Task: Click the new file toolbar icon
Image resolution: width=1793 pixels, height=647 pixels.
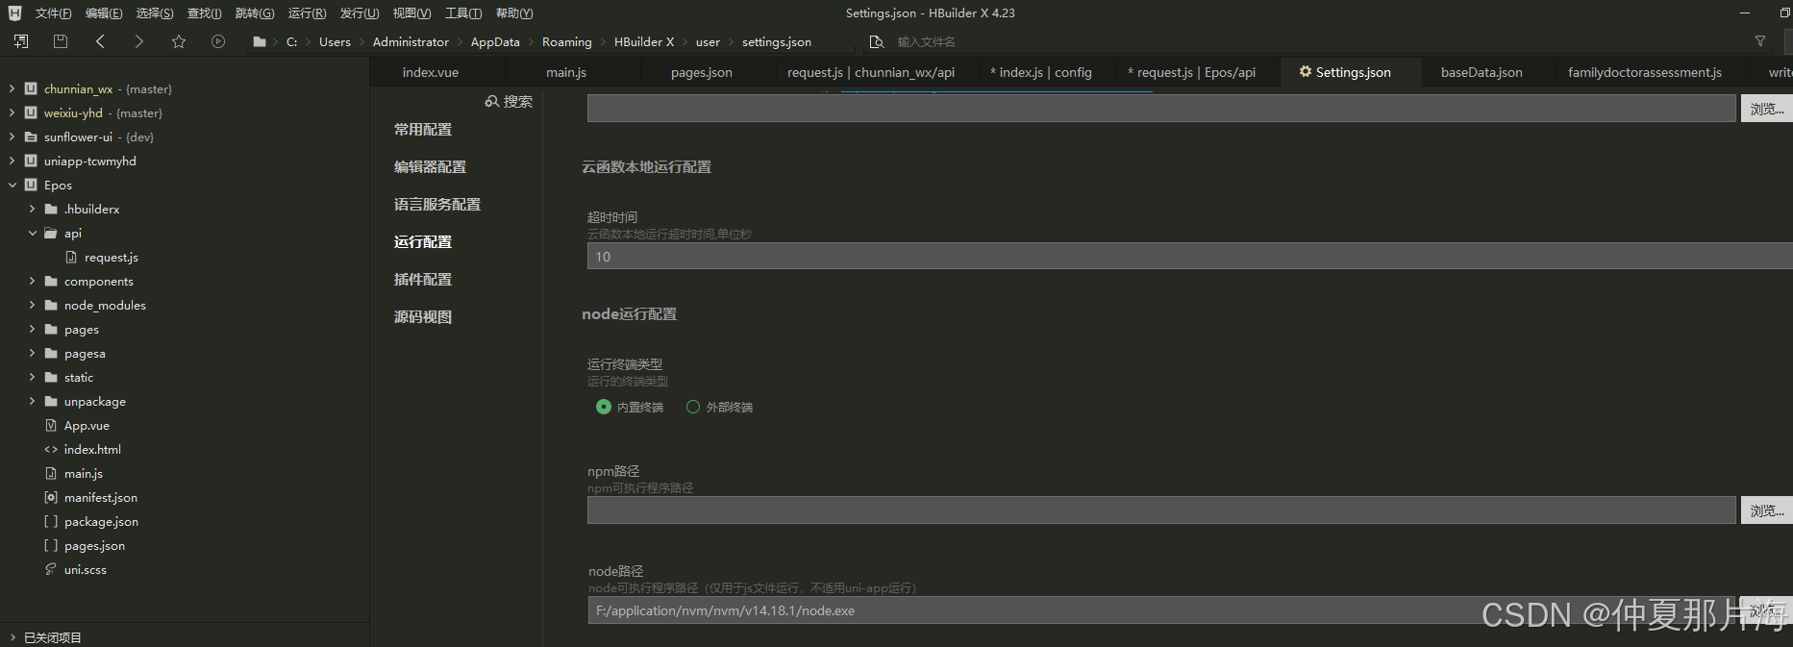Action: (x=21, y=41)
